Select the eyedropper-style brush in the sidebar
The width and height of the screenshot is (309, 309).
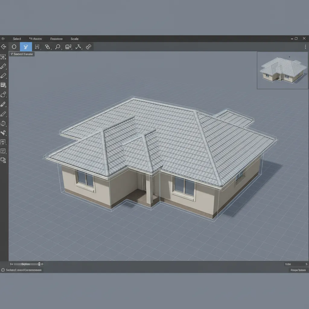coord(3,104)
